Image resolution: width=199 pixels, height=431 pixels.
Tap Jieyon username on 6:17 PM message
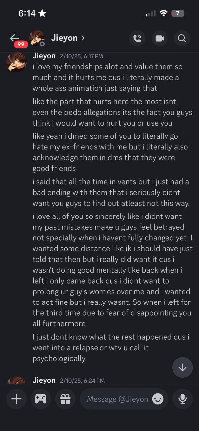pos(44,56)
